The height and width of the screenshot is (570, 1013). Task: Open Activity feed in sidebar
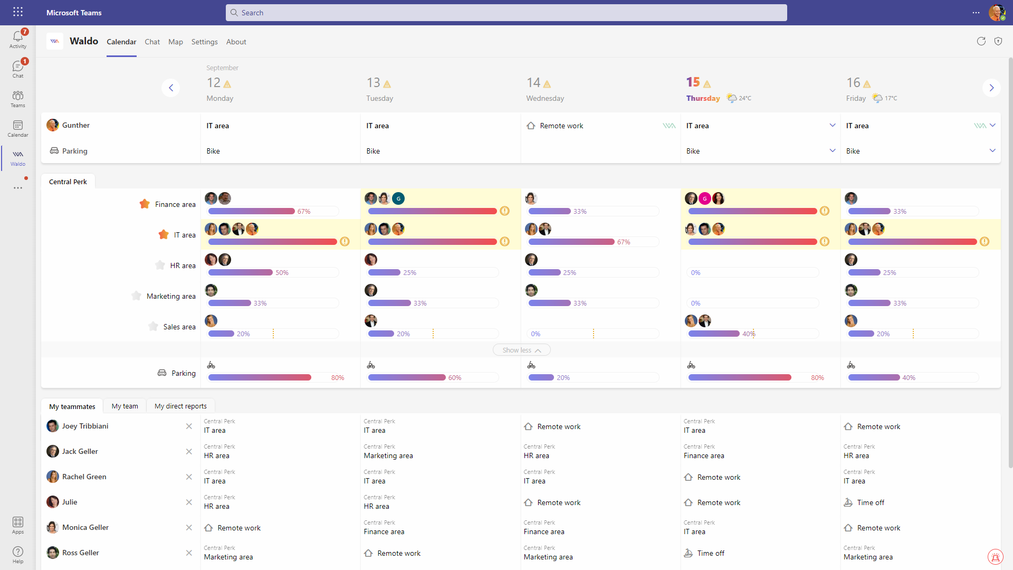click(x=17, y=37)
